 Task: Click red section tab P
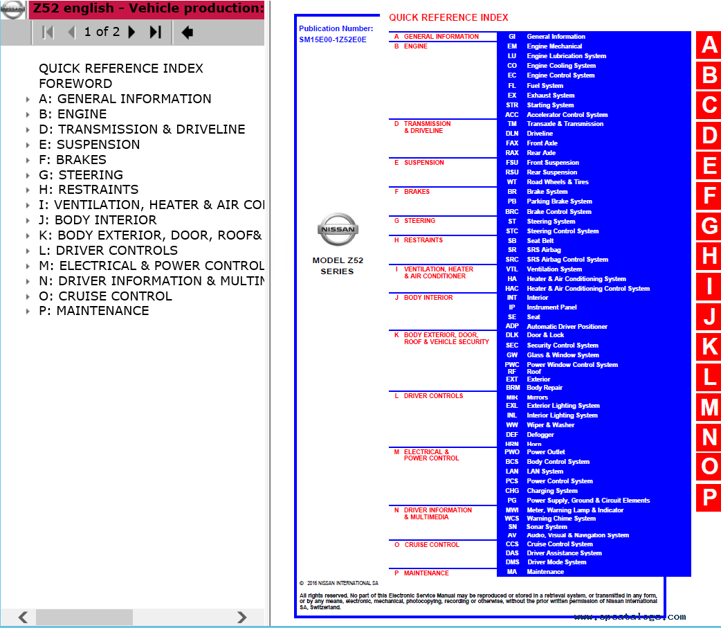coord(709,497)
